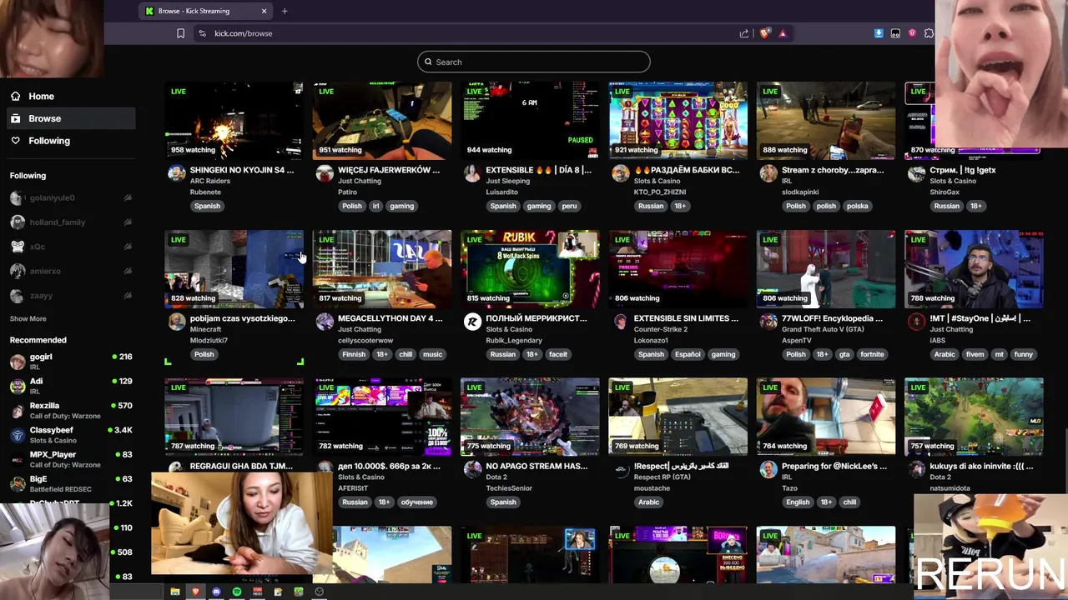The height and width of the screenshot is (600, 1068).
Task: Select the peru tag under Luisardito's stream
Action: coord(569,206)
